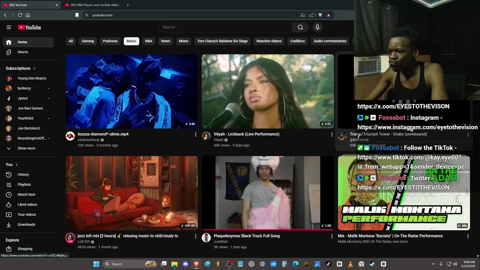Open Watch later list
The image size is (480, 270).
(28, 195)
